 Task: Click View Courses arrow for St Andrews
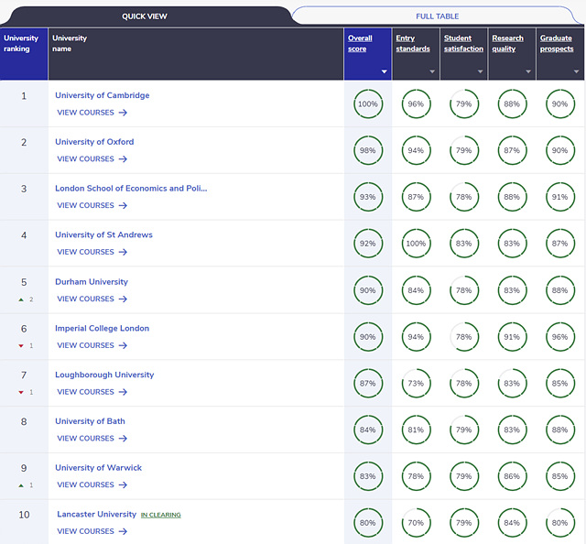(x=123, y=252)
